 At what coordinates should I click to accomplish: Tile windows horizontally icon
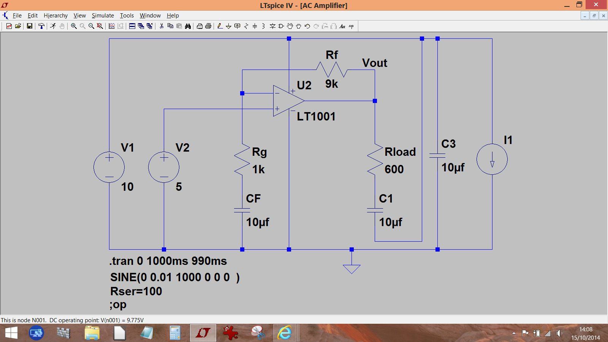coord(132,26)
